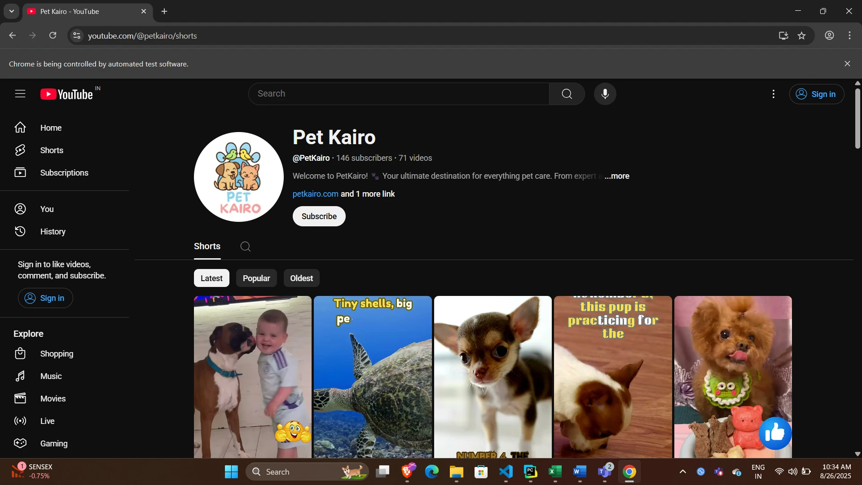Open Shopping under Explore
862x485 pixels.
[64, 354]
